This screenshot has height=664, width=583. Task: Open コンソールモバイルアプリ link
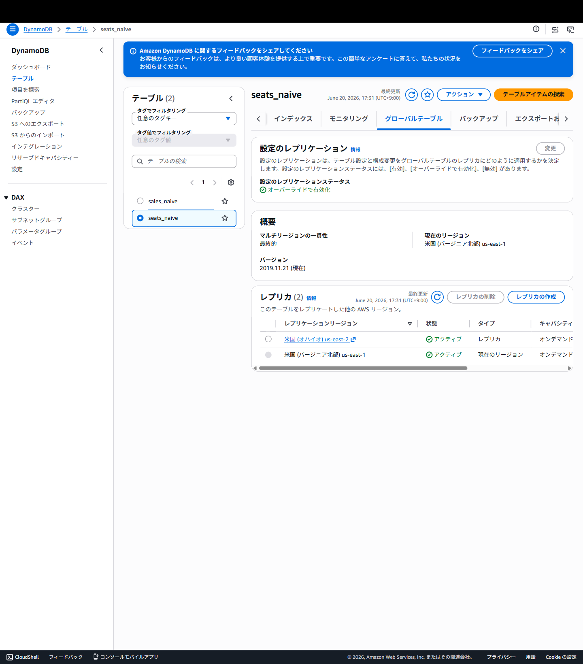tap(126, 657)
